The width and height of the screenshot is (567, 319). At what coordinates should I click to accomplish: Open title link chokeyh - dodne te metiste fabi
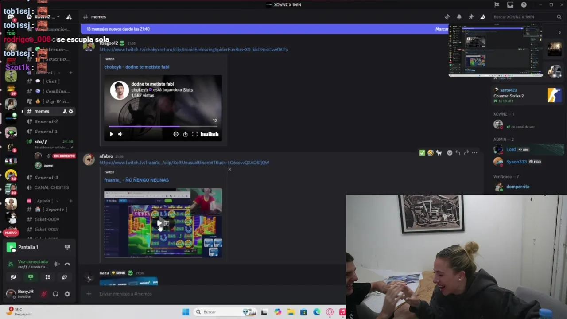coord(136,67)
